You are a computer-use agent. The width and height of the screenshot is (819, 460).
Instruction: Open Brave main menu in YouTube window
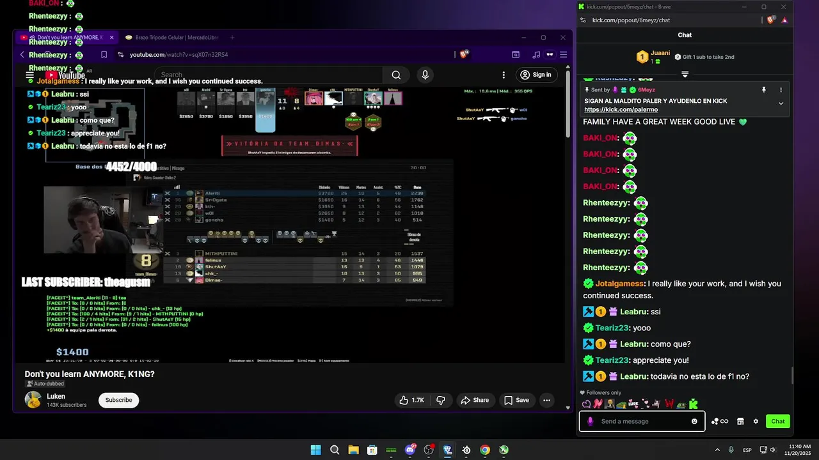click(x=564, y=54)
